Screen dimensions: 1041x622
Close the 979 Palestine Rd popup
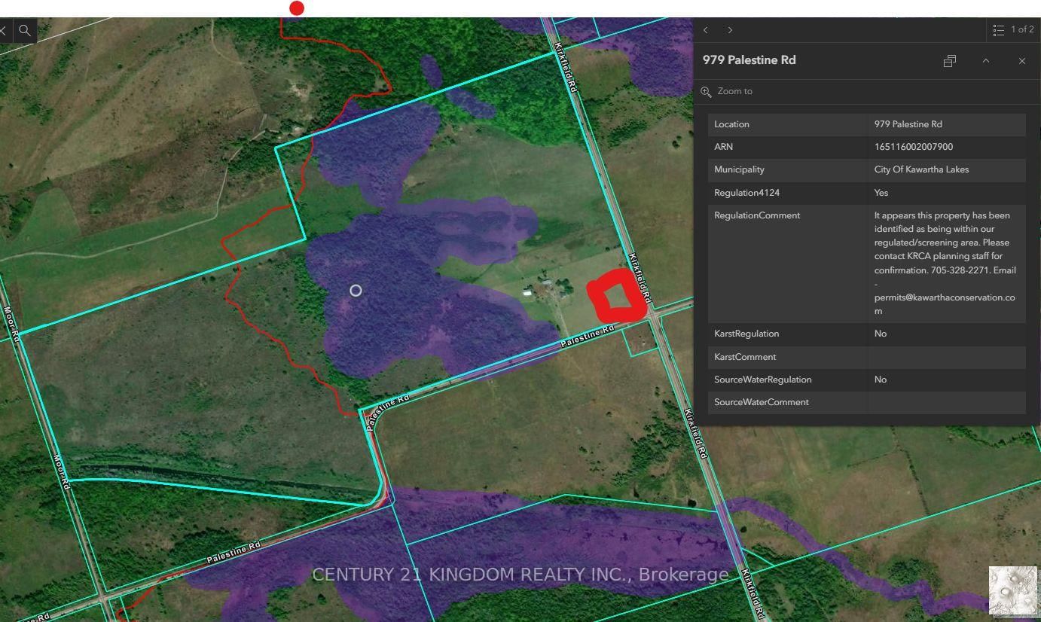(x=1021, y=61)
